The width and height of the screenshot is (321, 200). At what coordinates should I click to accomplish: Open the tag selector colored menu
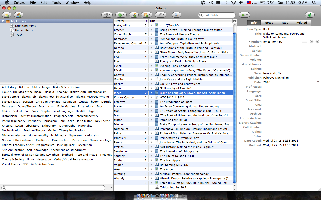[109, 188]
